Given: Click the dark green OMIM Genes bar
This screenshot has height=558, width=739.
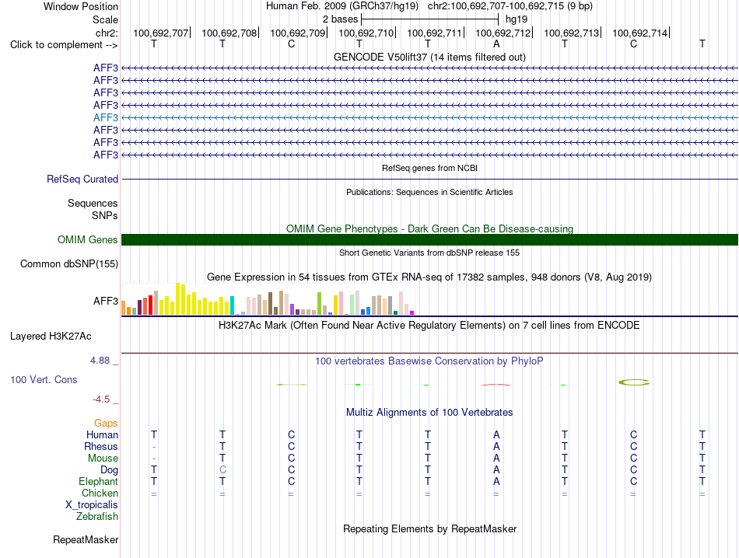Looking at the screenshot, I should 429,239.
